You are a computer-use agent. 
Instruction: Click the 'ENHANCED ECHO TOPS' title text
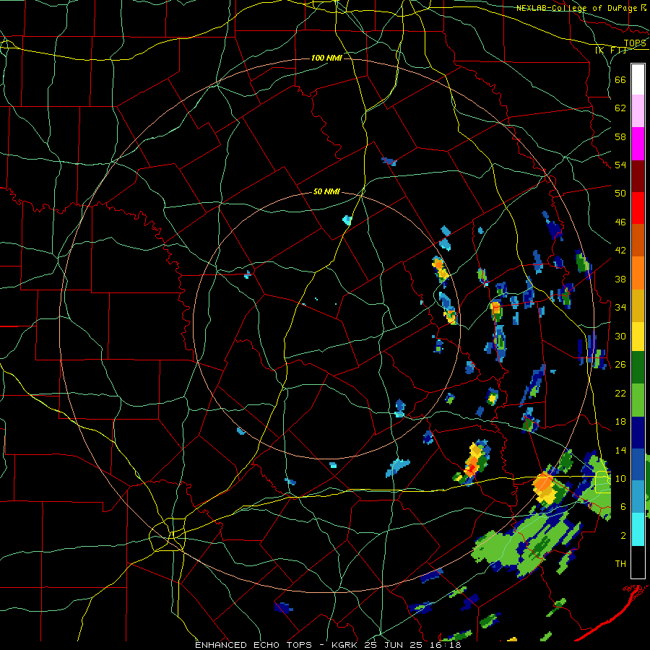click(253, 645)
